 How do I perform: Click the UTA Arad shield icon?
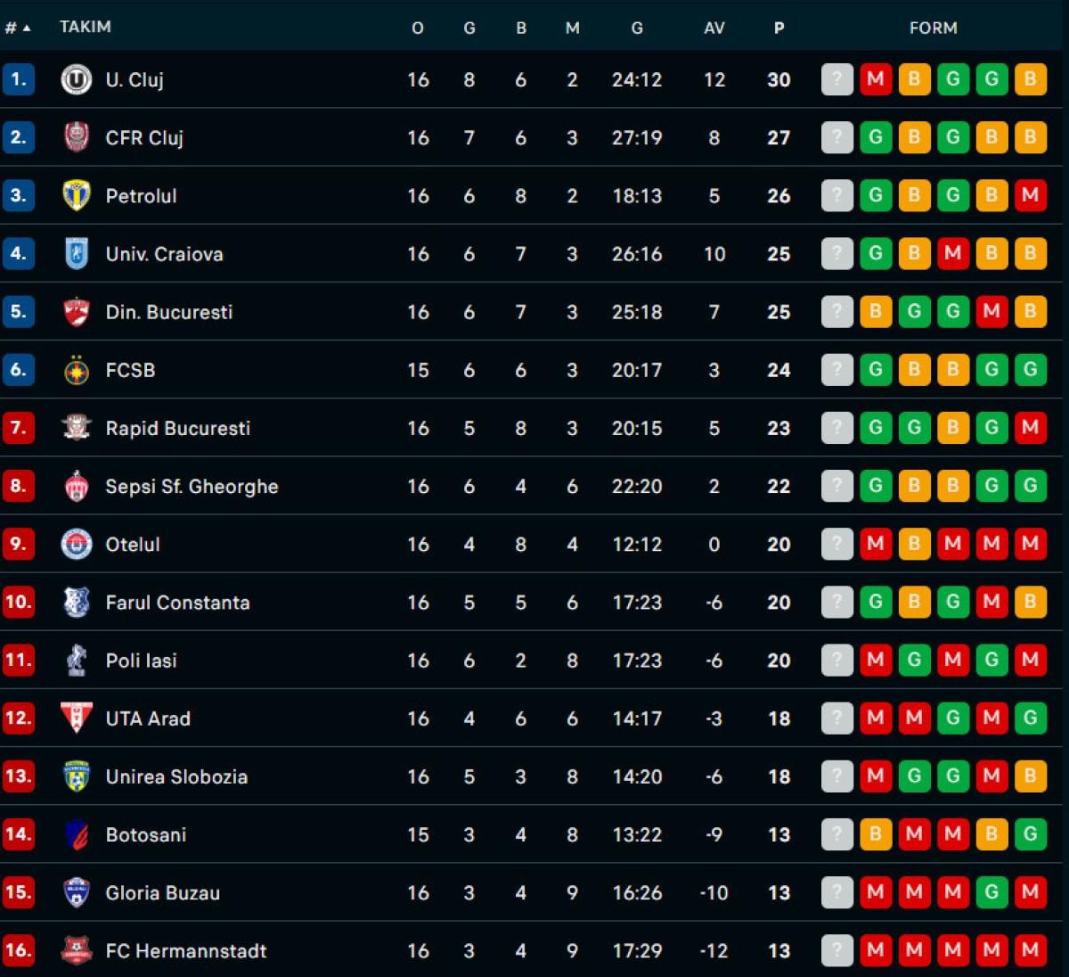[77, 718]
